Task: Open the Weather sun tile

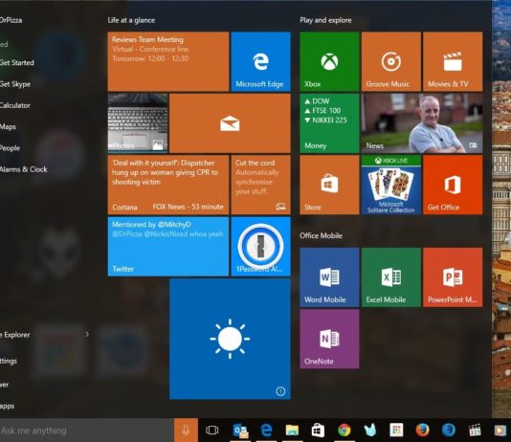Action: tap(230, 339)
